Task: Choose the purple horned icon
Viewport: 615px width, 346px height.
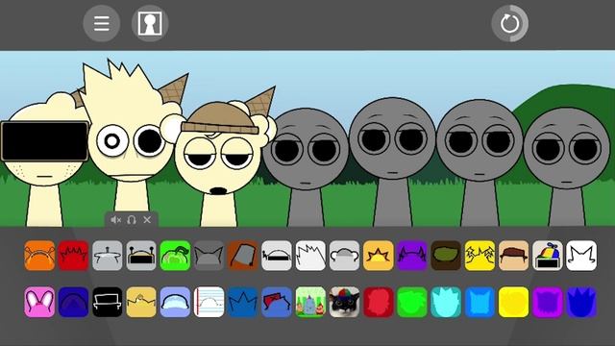Action: coord(412,256)
